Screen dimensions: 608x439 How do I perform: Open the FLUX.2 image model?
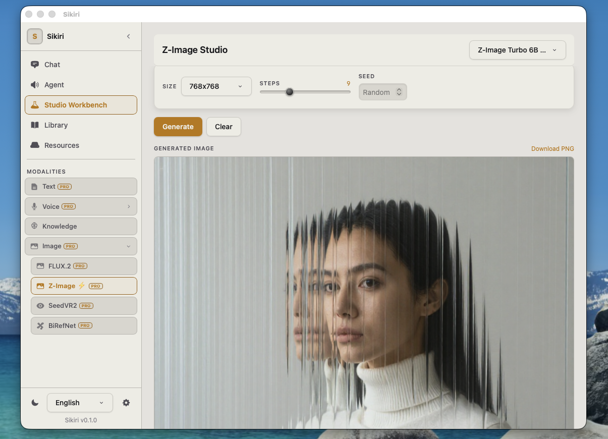click(x=84, y=266)
